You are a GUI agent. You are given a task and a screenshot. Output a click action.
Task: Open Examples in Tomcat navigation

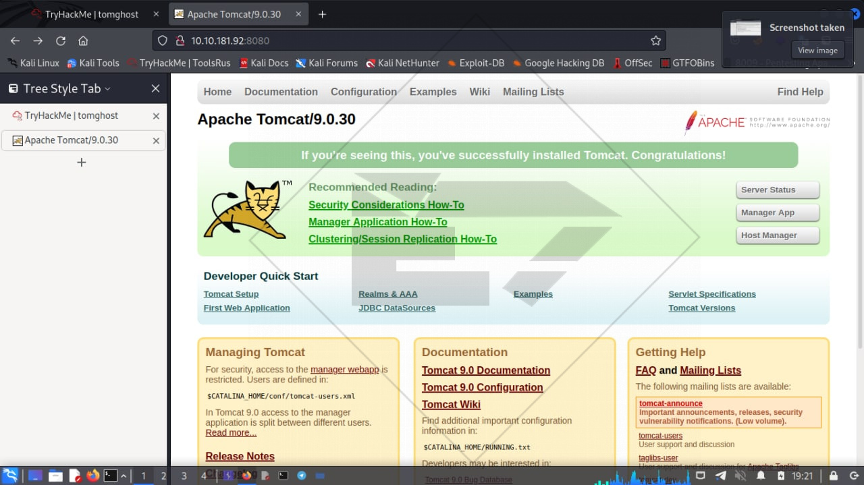click(433, 92)
